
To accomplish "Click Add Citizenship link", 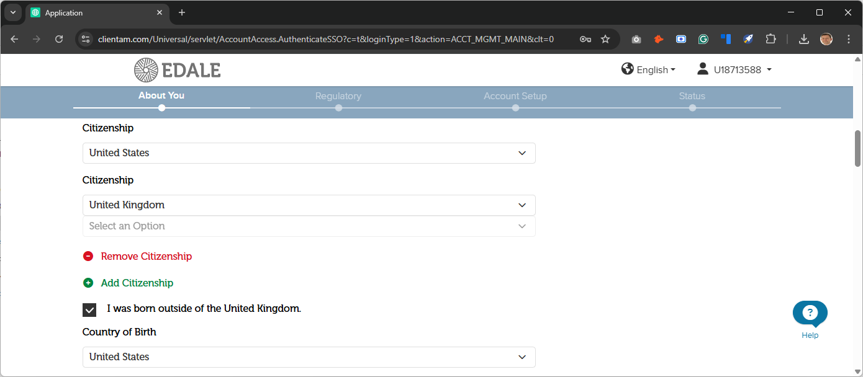I will 137,283.
